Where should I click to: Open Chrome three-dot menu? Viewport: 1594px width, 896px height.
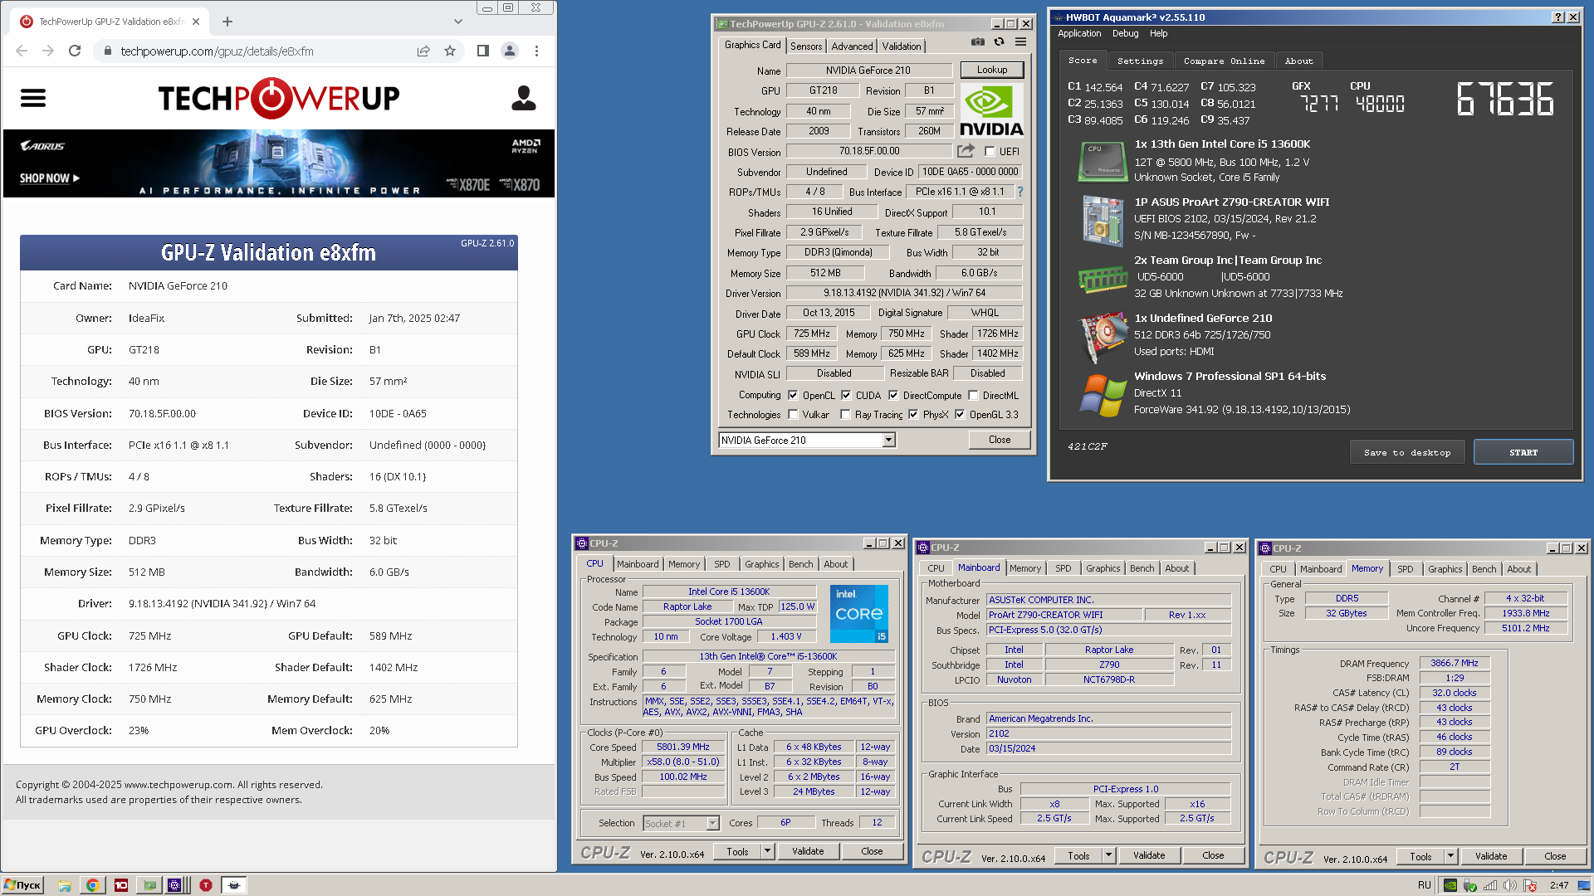[x=536, y=51]
